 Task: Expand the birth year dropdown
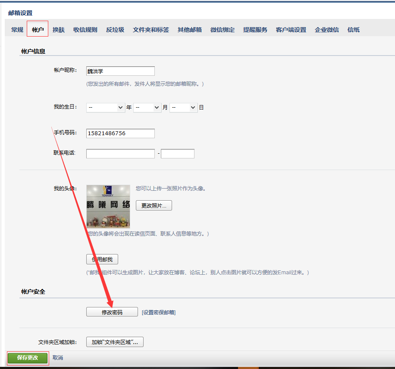pos(105,107)
